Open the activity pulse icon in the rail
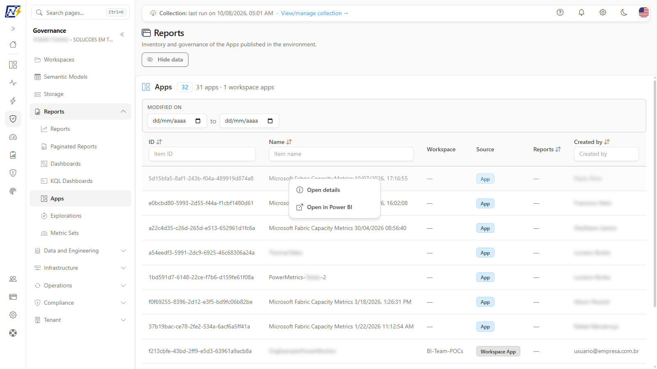Image resolution: width=657 pixels, height=369 pixels. (x=13, y=83)
